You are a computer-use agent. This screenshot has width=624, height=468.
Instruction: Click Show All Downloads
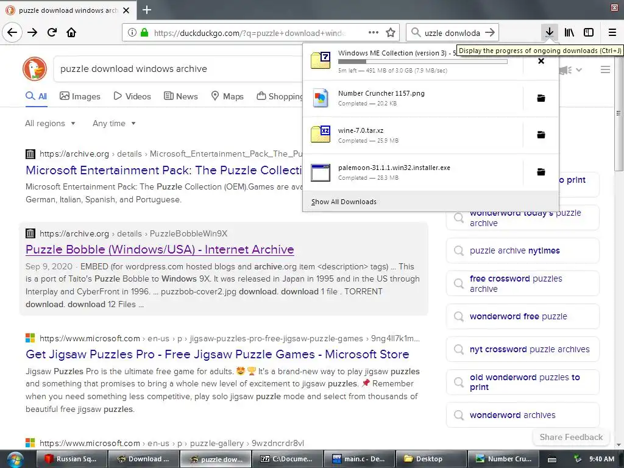pos(344,202)
